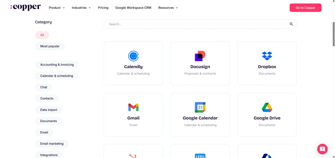Select the All category filter
Image resolution: width=335 pixels, height=158 pixels.
click(x=42, y=35)
